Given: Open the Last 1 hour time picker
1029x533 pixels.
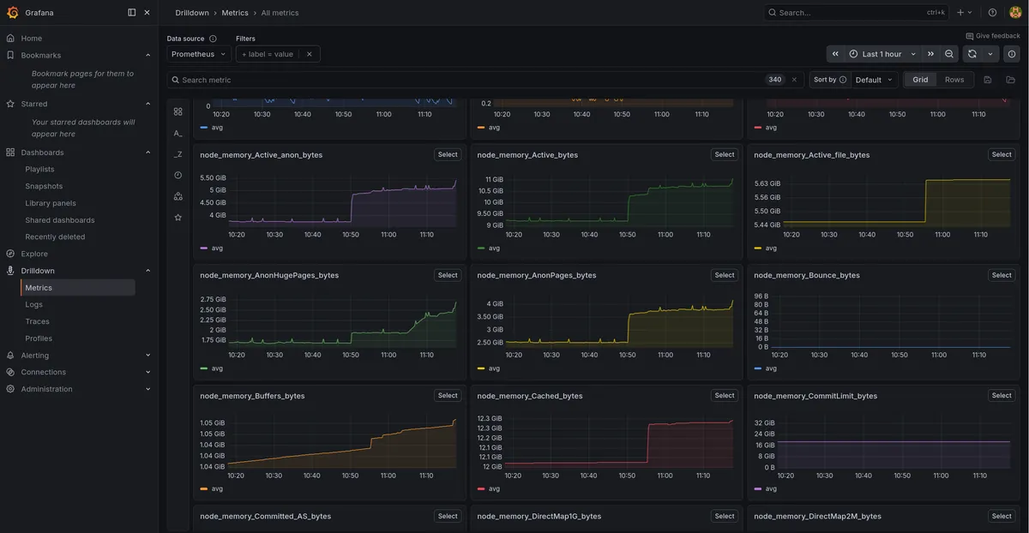Looking at the screenshot, I should tap(882, 54).
